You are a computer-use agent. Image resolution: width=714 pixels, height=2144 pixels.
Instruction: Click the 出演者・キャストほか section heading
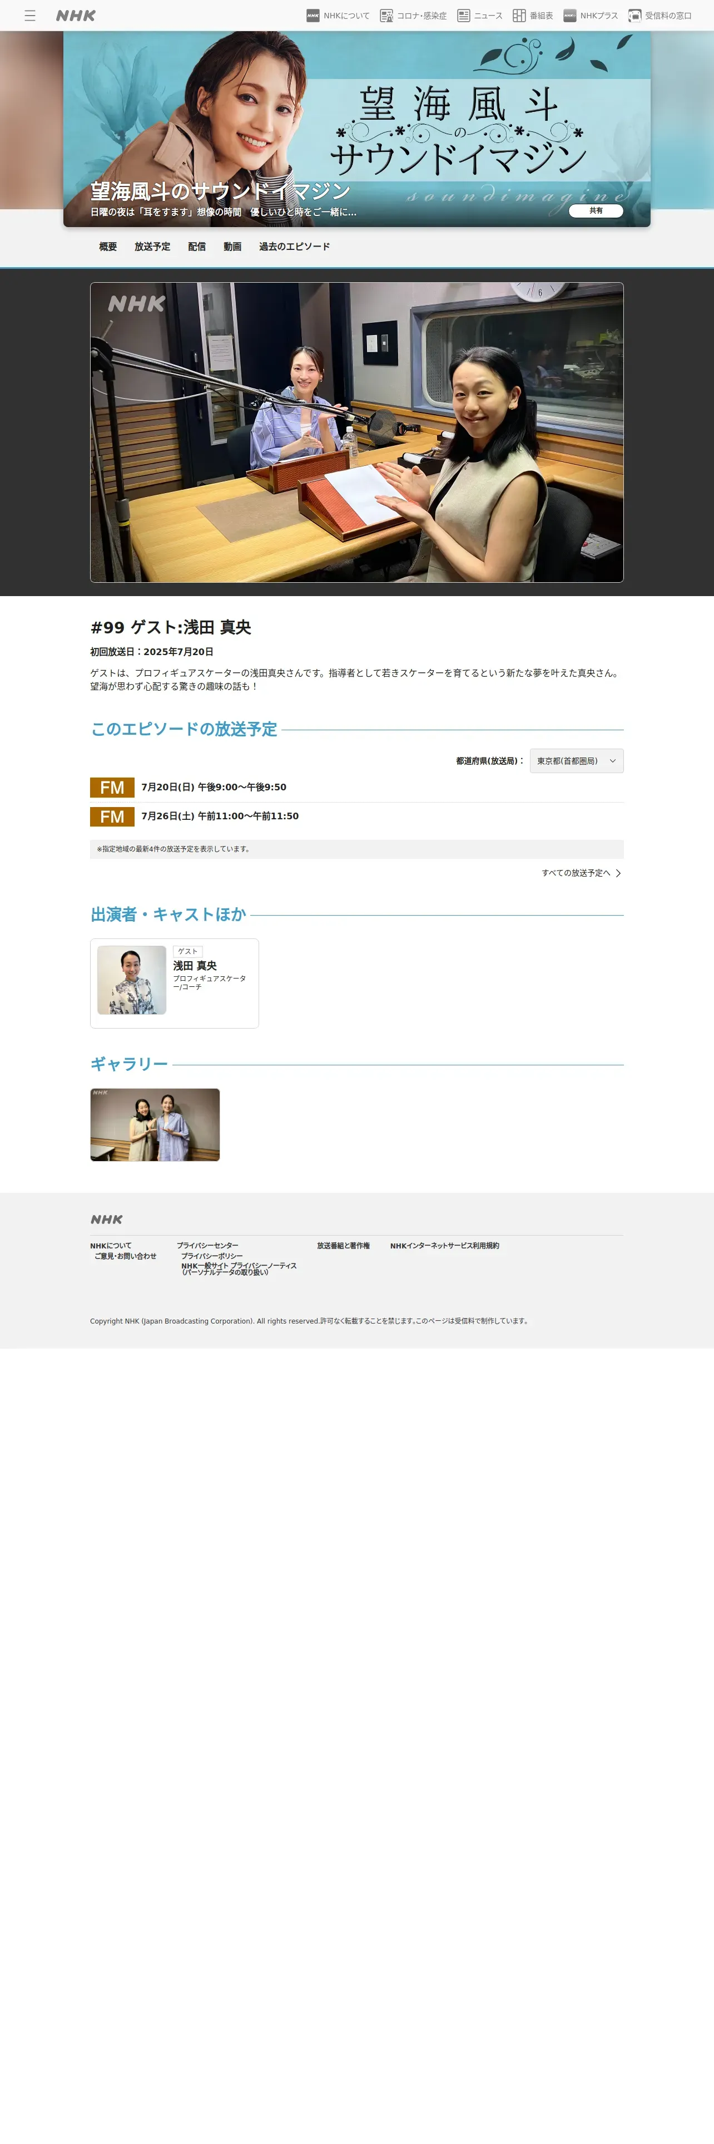[x=168, y=914]
